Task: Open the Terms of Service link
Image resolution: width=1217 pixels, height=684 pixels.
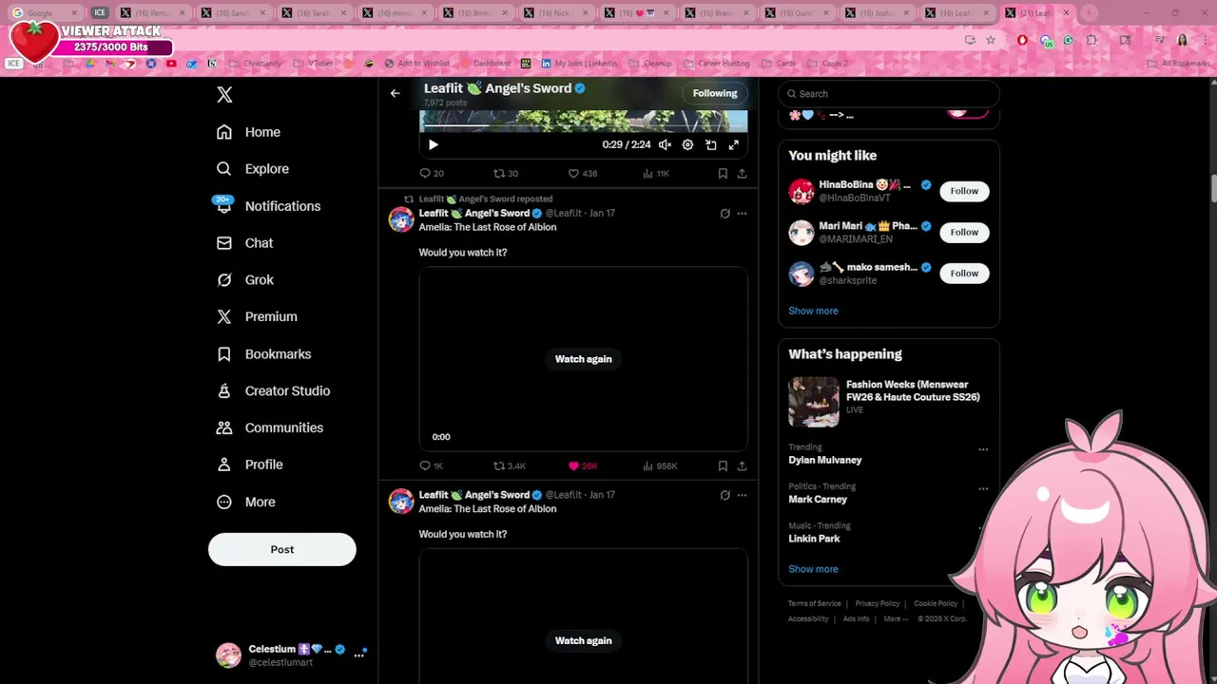Action: click(815, 603)
